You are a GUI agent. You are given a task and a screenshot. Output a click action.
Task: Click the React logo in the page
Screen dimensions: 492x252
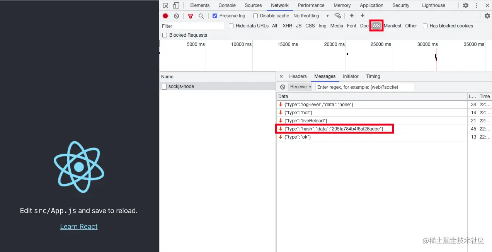79,167
